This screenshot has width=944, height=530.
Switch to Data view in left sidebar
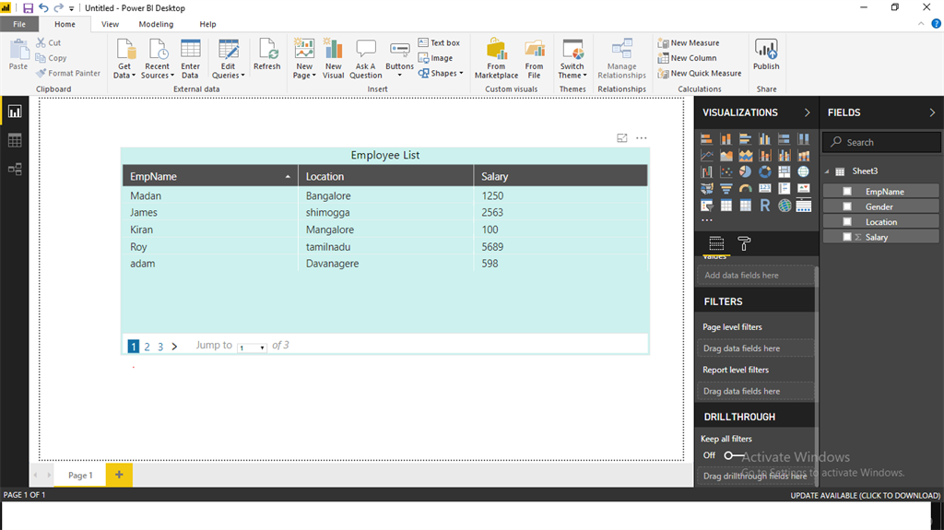tap(15, 140)
